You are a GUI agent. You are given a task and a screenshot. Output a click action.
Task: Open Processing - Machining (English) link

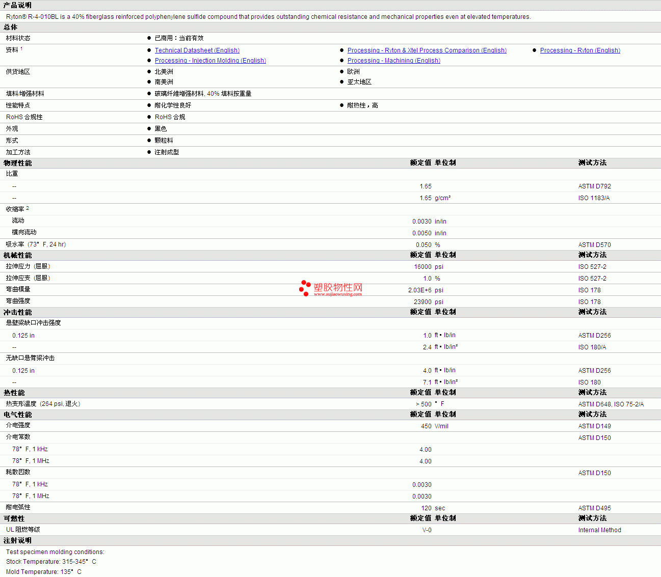click(x=394, y=61)
